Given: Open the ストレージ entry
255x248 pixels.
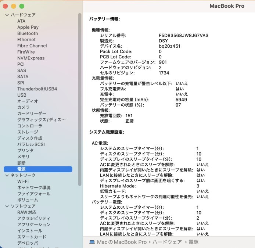Looking at the screenshot, I should [28, 132].
